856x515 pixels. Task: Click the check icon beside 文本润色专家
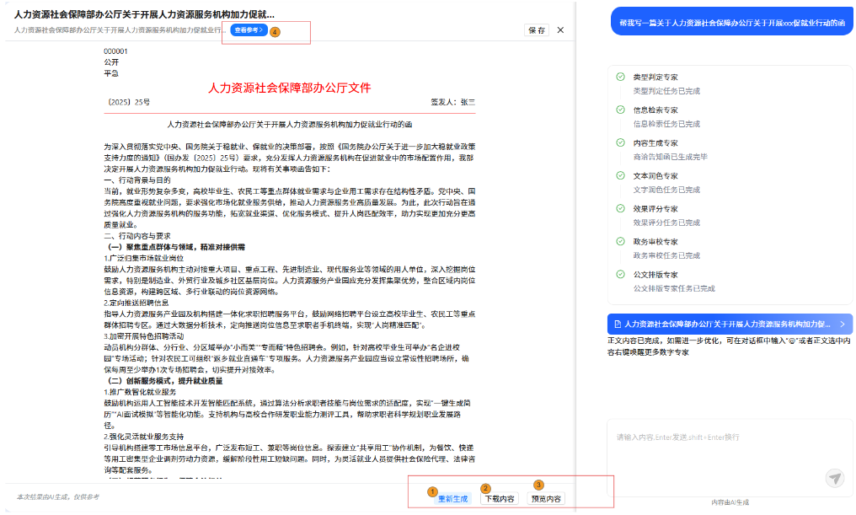click(x=621, y=175)
